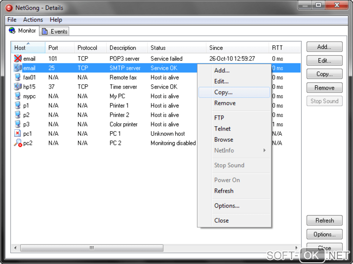Click Stop Sound in the context menu
This screenshot has height=264, width=353.
coord(234,165)
